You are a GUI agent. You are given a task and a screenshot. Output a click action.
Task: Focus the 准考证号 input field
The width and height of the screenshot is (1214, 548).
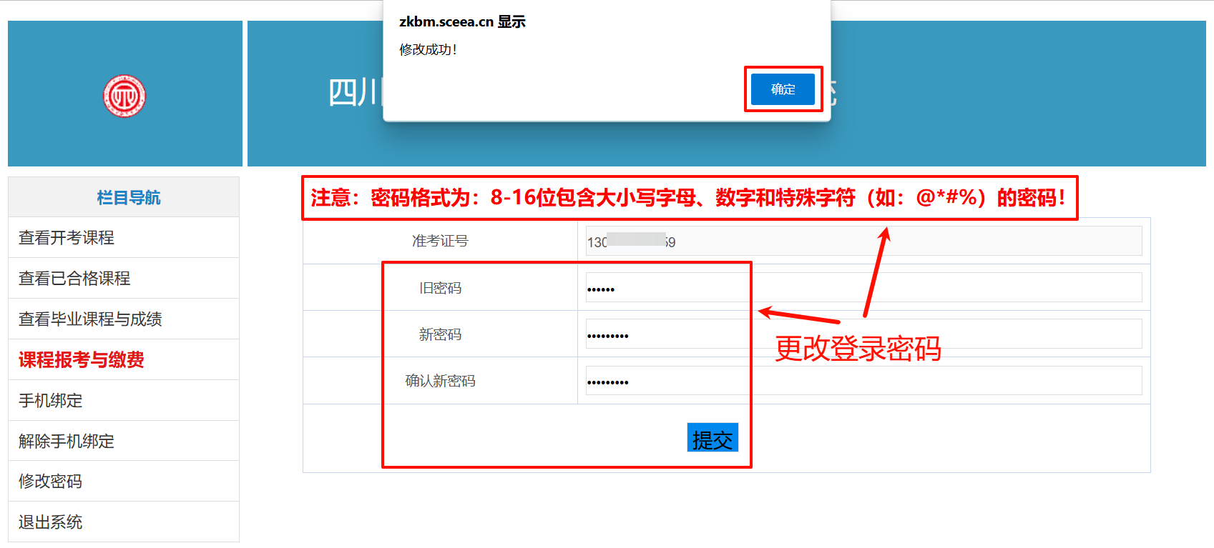863,241
